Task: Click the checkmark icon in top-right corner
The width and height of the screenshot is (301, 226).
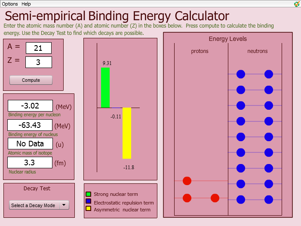Action: pos(297,4)
